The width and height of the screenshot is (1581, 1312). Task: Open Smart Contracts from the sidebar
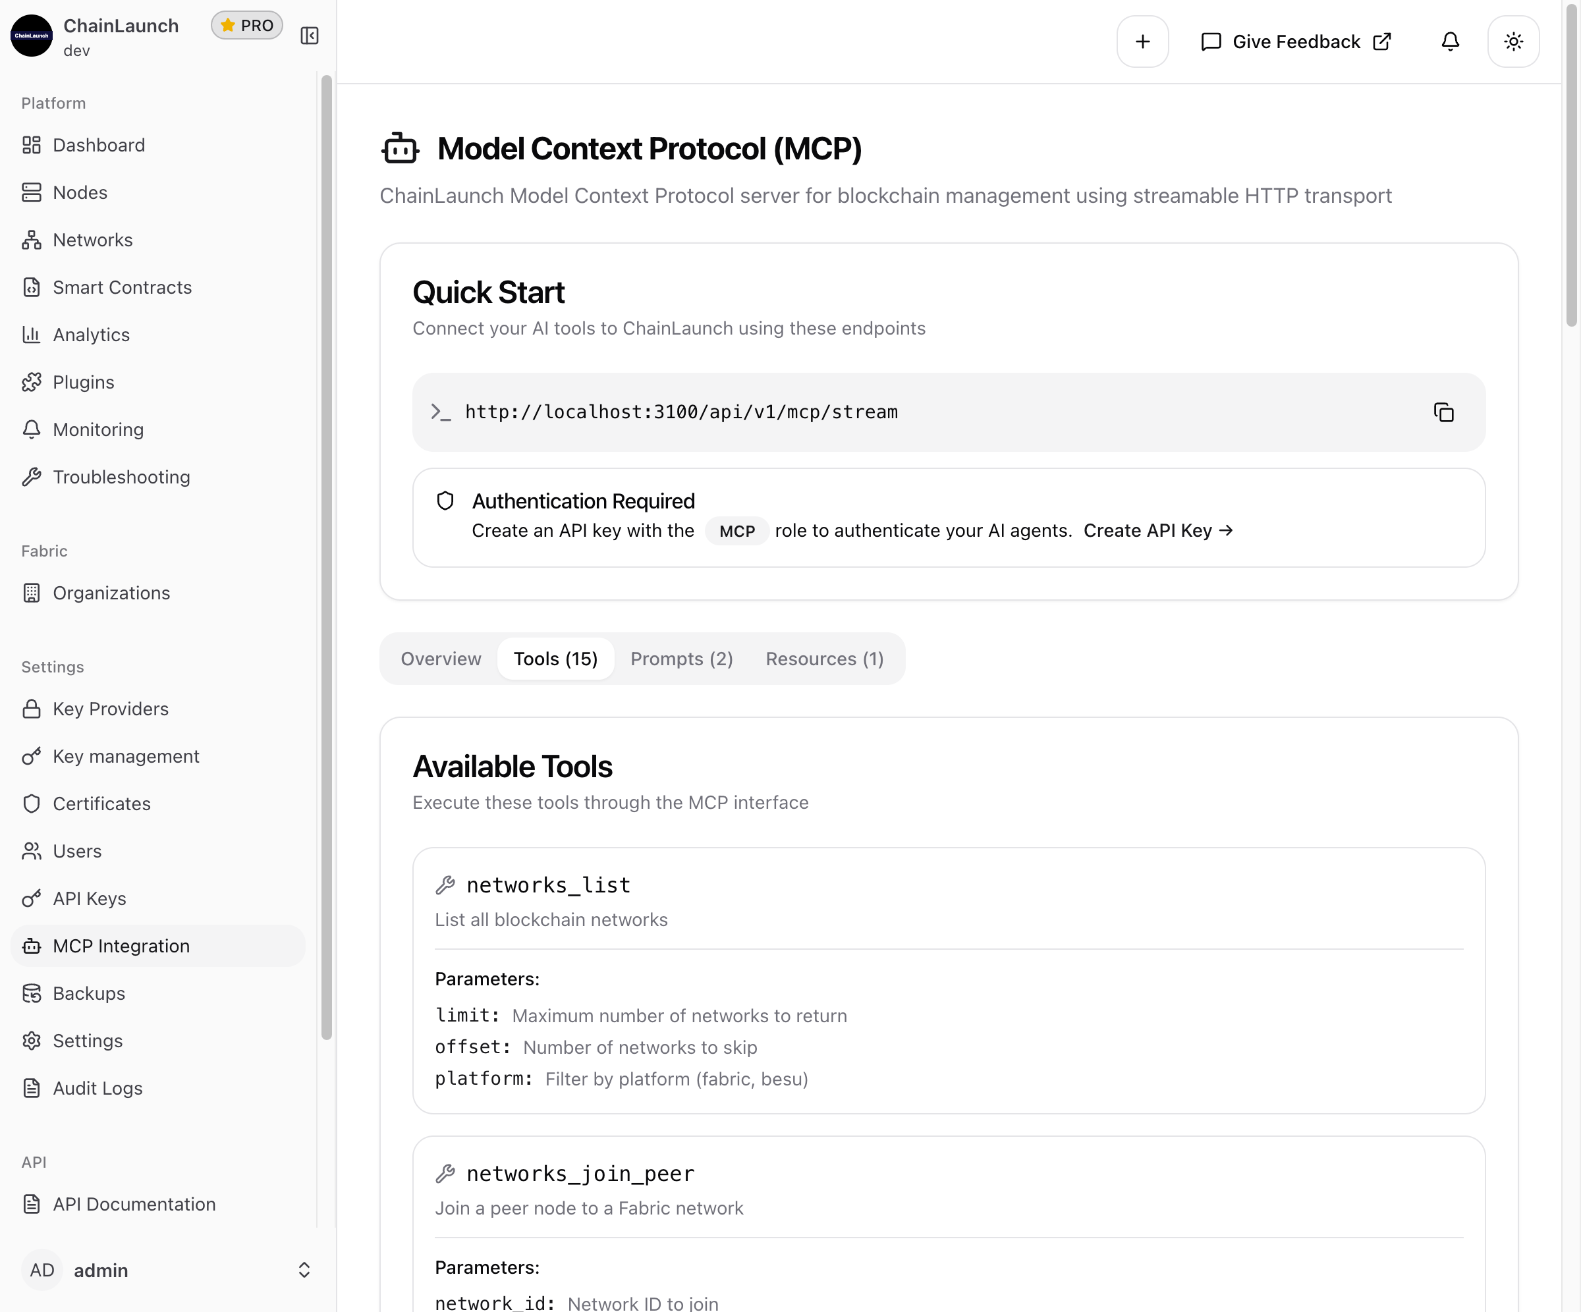coord(122,287)
